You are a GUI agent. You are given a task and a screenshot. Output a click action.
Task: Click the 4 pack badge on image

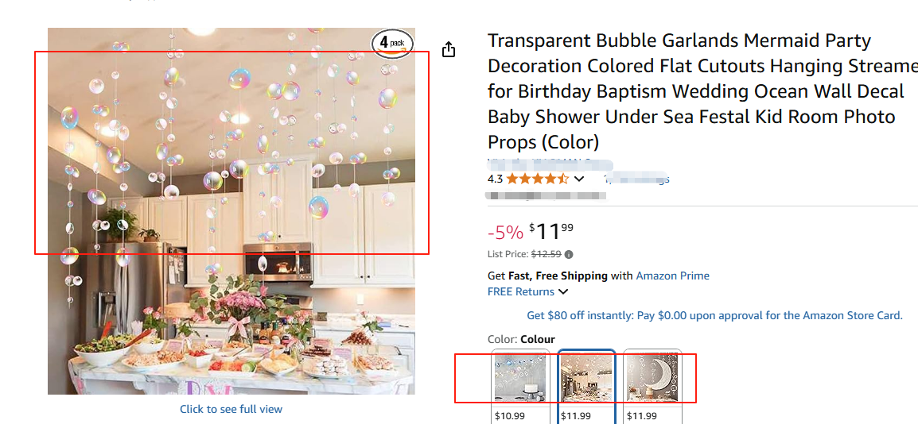click(393, 44)
